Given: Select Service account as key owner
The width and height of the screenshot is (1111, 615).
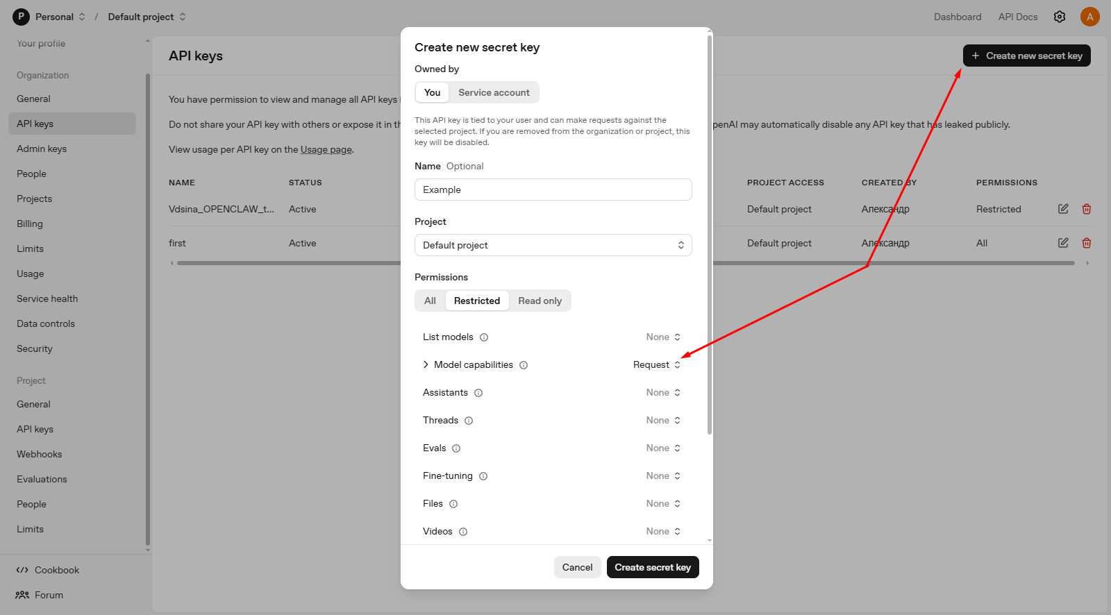Looking at the screenshot, I should pyautogui.click(x=494, y=92).
